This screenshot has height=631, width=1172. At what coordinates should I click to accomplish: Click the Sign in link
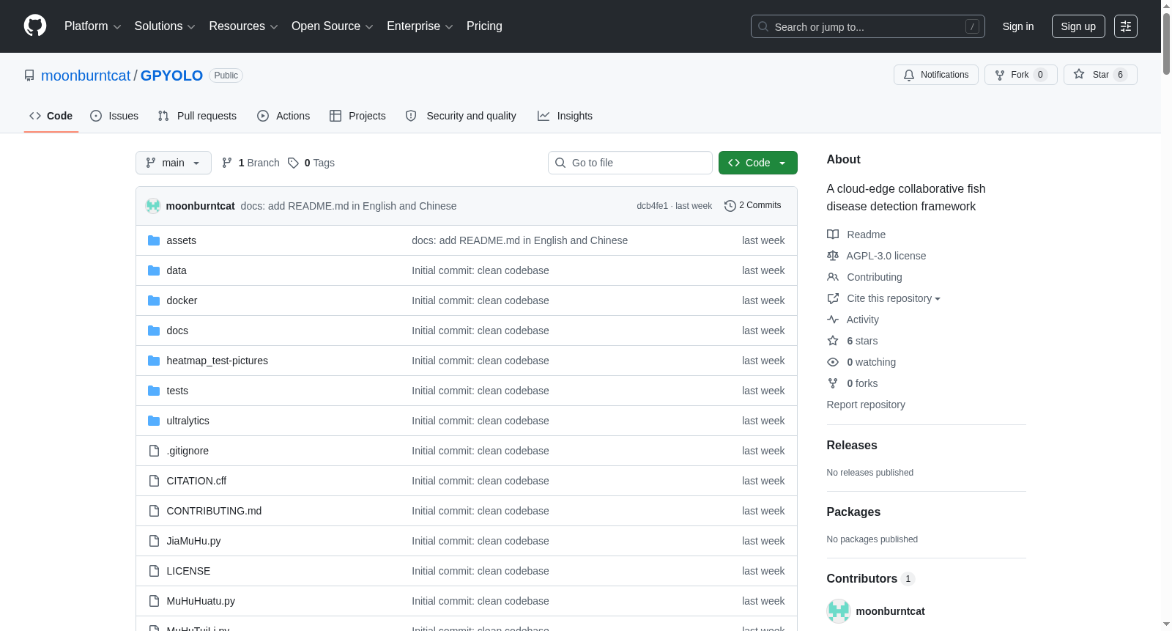pyautogui.click(x=1018, y=26)
